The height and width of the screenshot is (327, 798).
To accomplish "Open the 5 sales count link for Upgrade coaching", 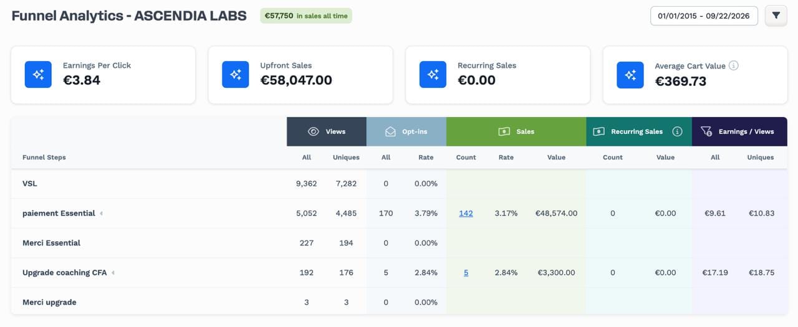I will pyautogui.click(x=466, y=272).
